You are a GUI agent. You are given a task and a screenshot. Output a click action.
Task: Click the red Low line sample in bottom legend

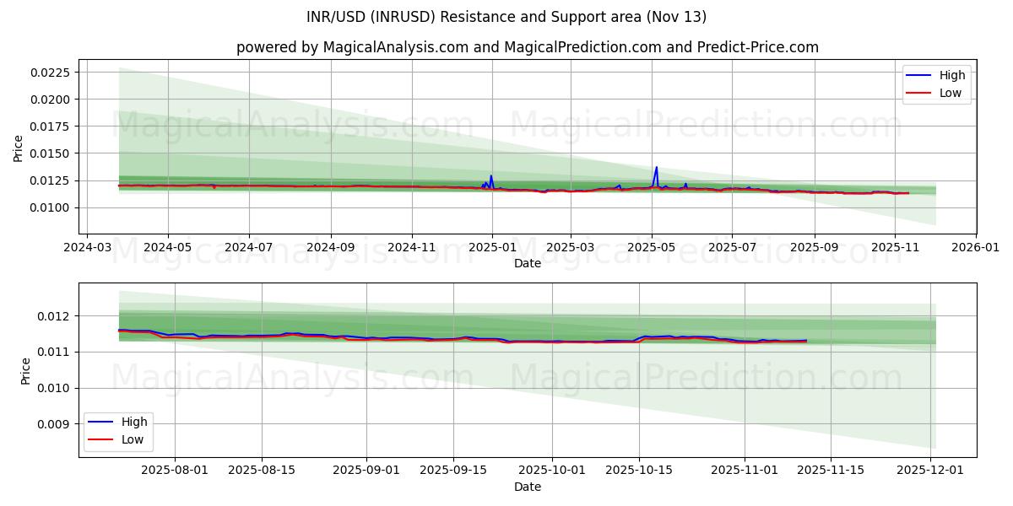pos(101,438)
